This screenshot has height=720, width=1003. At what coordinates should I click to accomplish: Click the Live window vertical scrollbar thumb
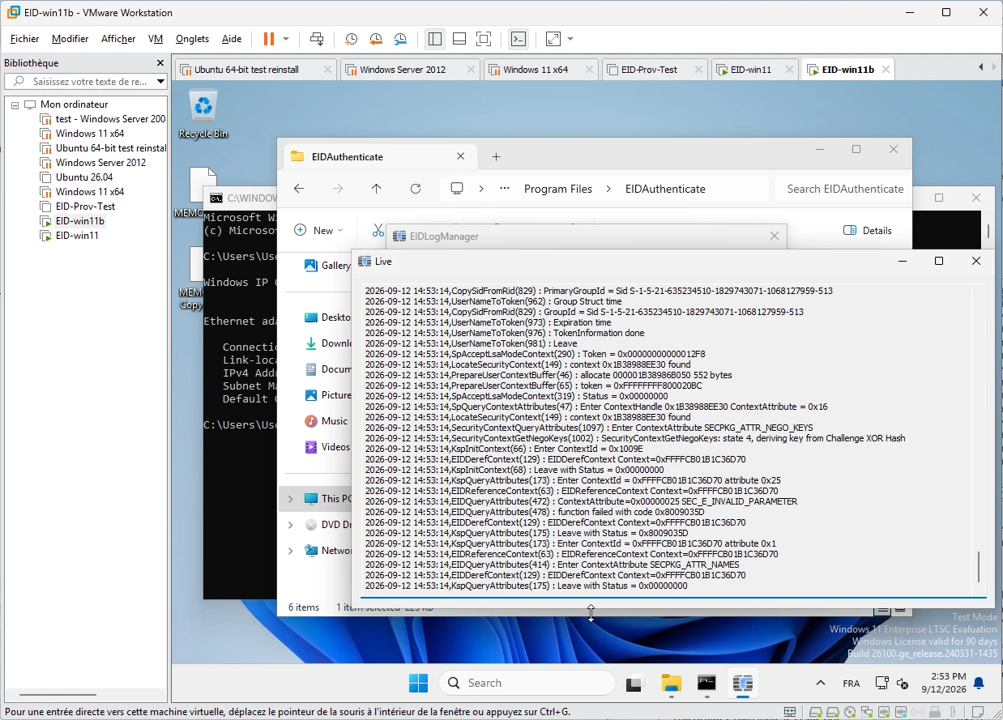click(x=979, y=567)
